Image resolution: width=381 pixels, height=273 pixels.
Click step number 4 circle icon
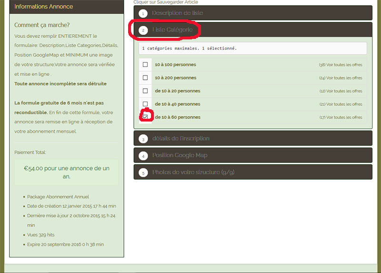click(x=143, y=156)
